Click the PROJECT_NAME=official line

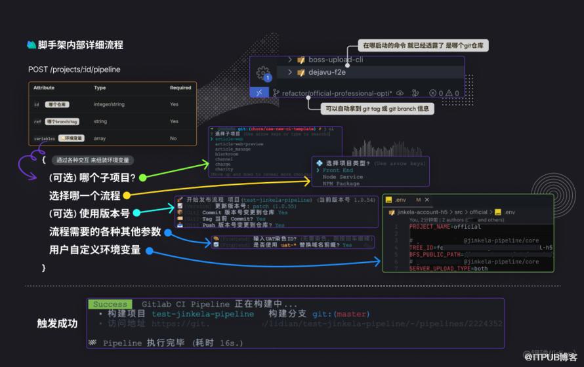pyautogui.click(x=445, y=227)
